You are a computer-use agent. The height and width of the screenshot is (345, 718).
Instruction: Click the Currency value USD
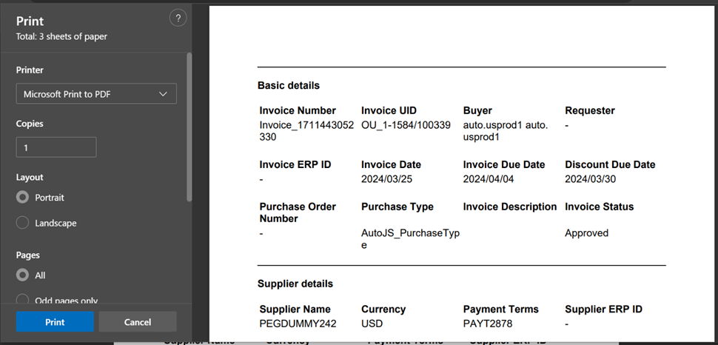(372, 324)
